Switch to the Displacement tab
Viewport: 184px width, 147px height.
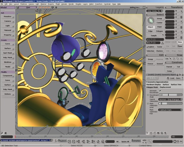pos(165,87)
